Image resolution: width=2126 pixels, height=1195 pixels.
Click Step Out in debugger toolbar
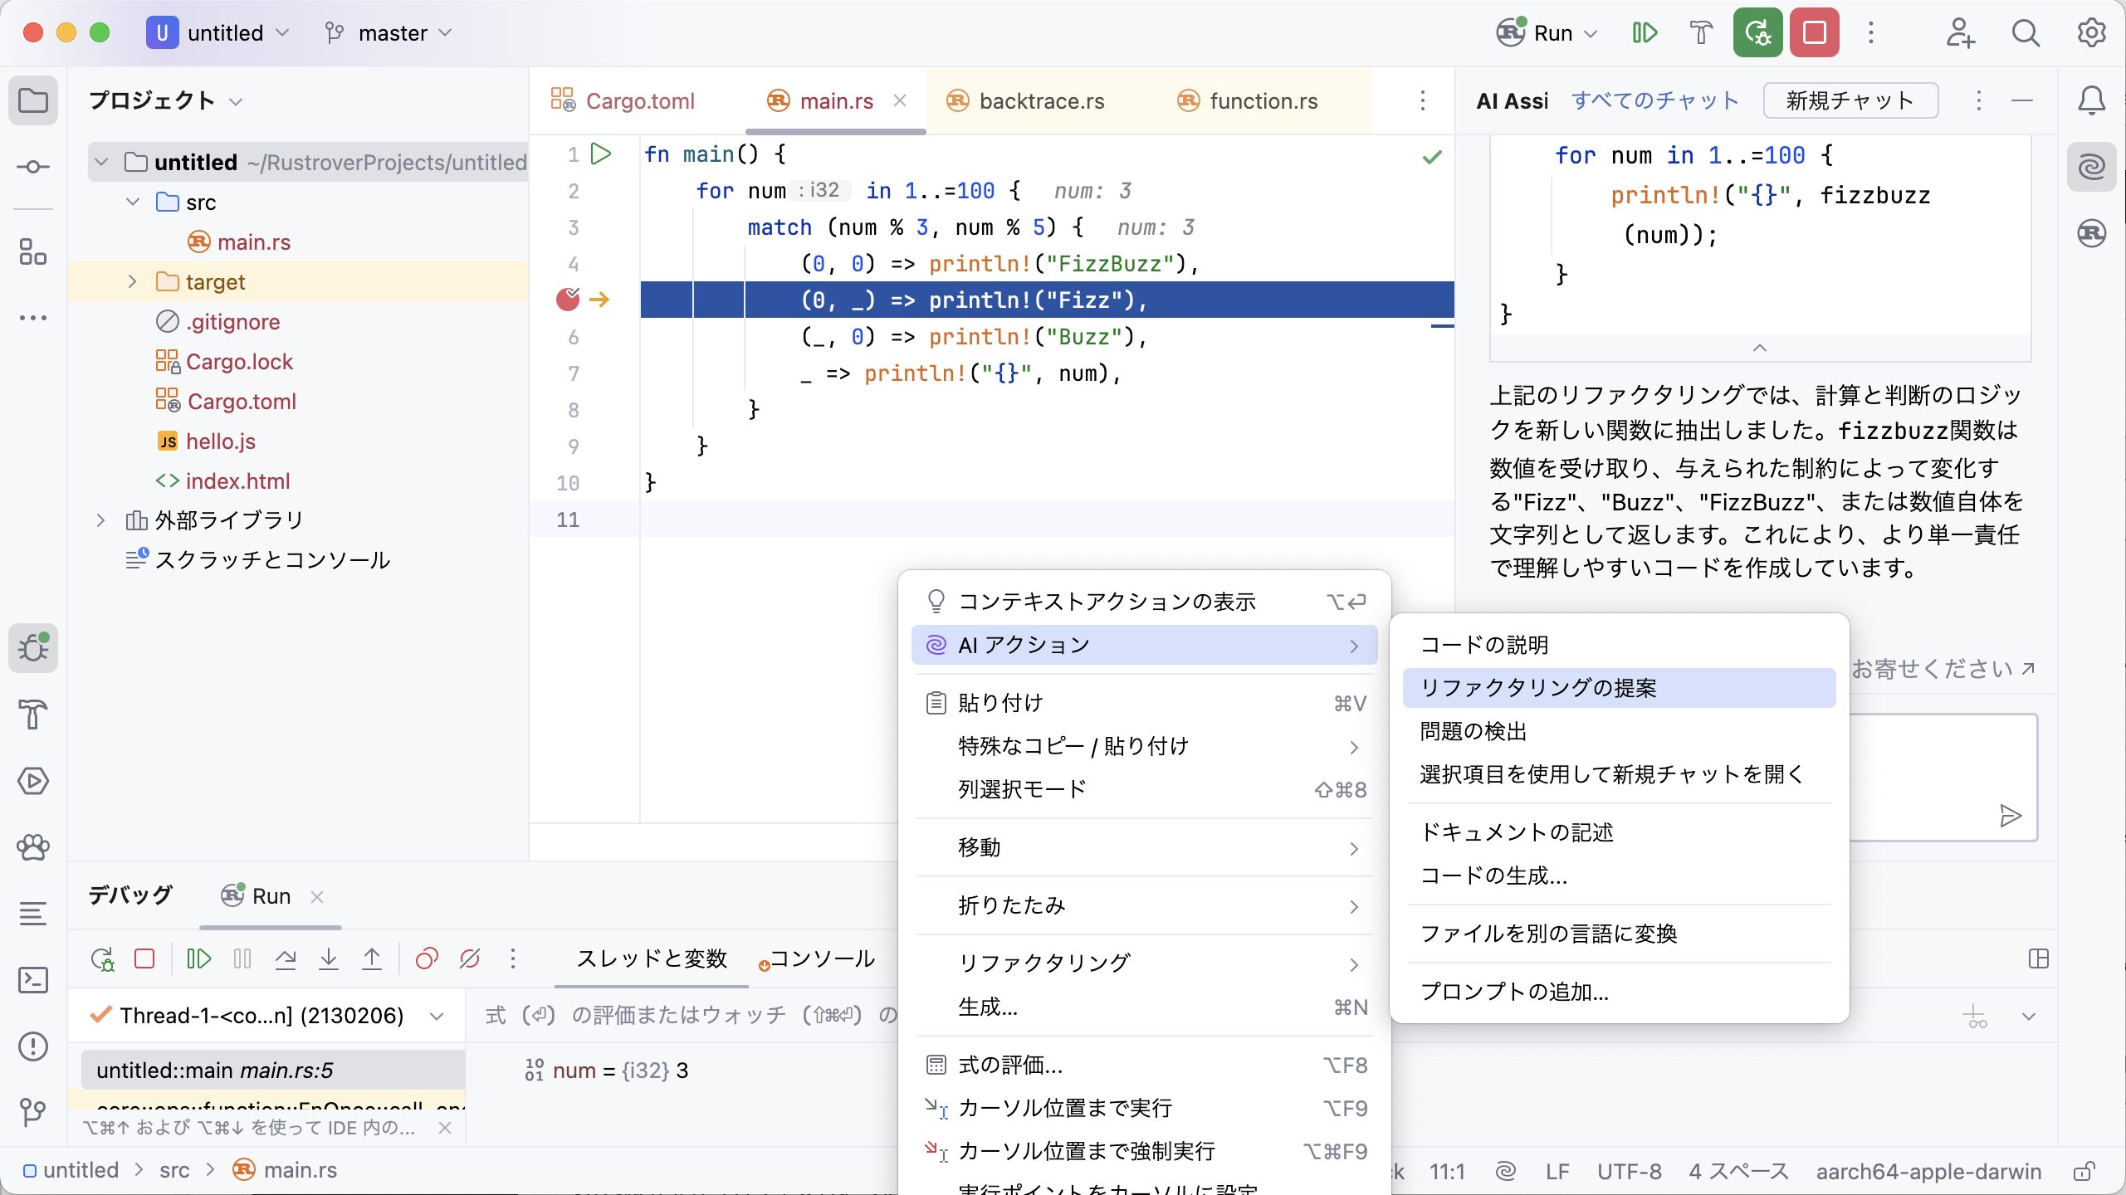(372, 959)
